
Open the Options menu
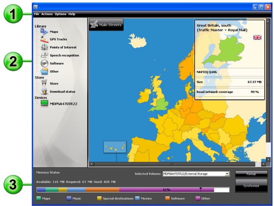[60, 14]
